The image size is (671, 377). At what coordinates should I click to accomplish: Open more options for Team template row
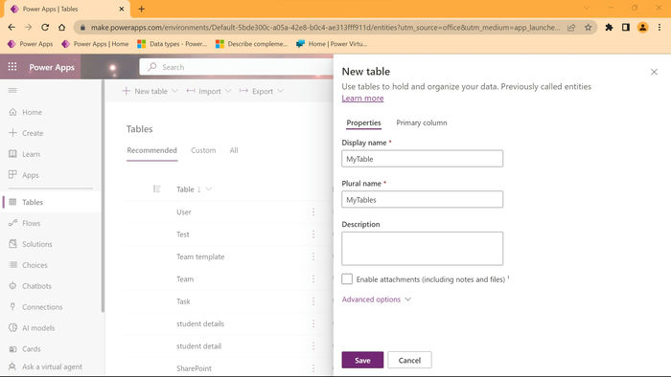[313, 256]
